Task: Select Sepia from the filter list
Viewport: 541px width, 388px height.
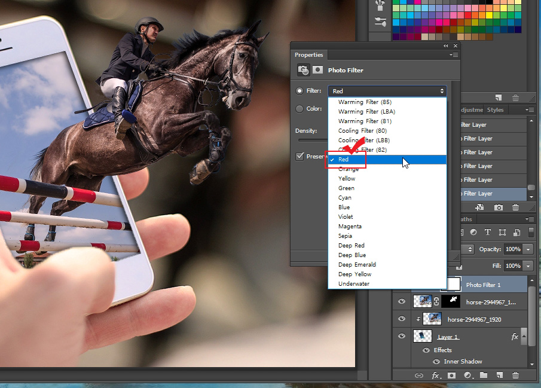Action: coord(346,236)
